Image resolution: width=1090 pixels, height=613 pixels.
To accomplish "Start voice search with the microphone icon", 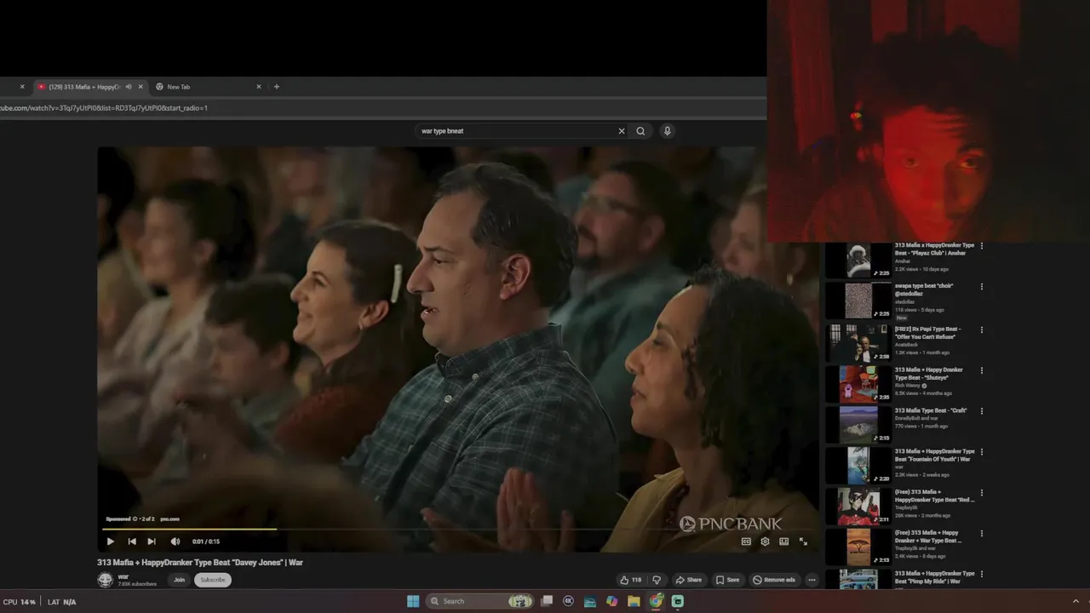I will [667, 131].
